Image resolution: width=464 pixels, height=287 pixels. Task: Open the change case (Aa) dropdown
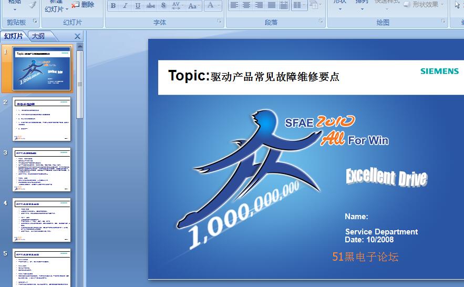tap(194, 6)
